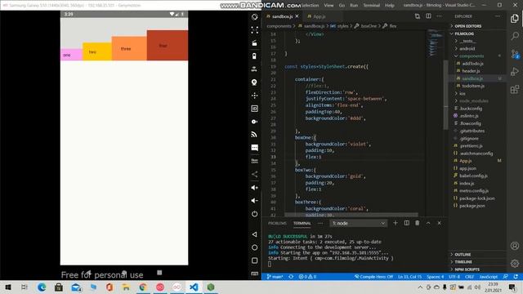
Task: Kill terminal with trash icon
Action: pos(418,223)
